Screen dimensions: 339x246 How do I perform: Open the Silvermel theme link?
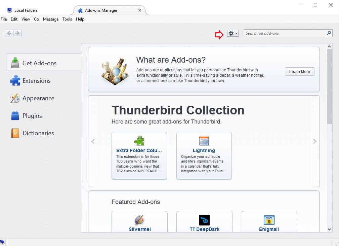[140, 229]
